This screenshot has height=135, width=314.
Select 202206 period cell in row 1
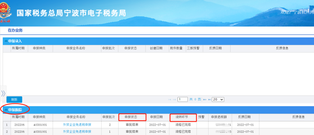pyautogui.click(x=19, y=125)
